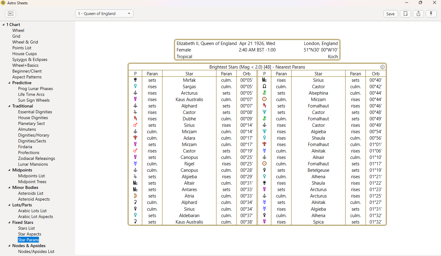Image resolution: width=441 pixels, height=256 pixels.
Task: Open the chart selector dropdown
Action: tap(104, 14)
